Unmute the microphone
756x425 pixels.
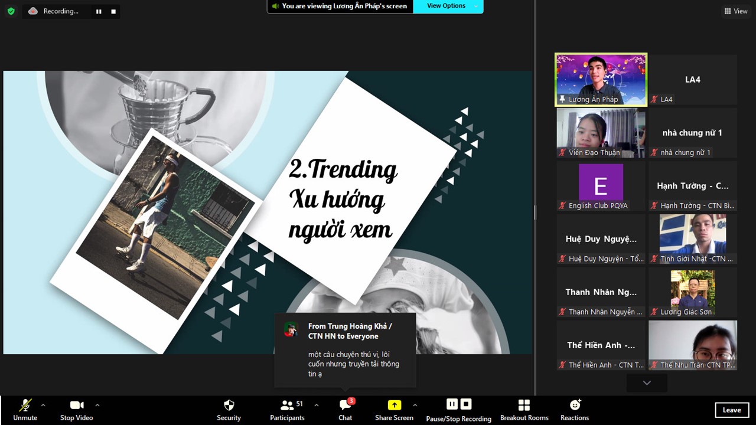[x=25, y=410]
